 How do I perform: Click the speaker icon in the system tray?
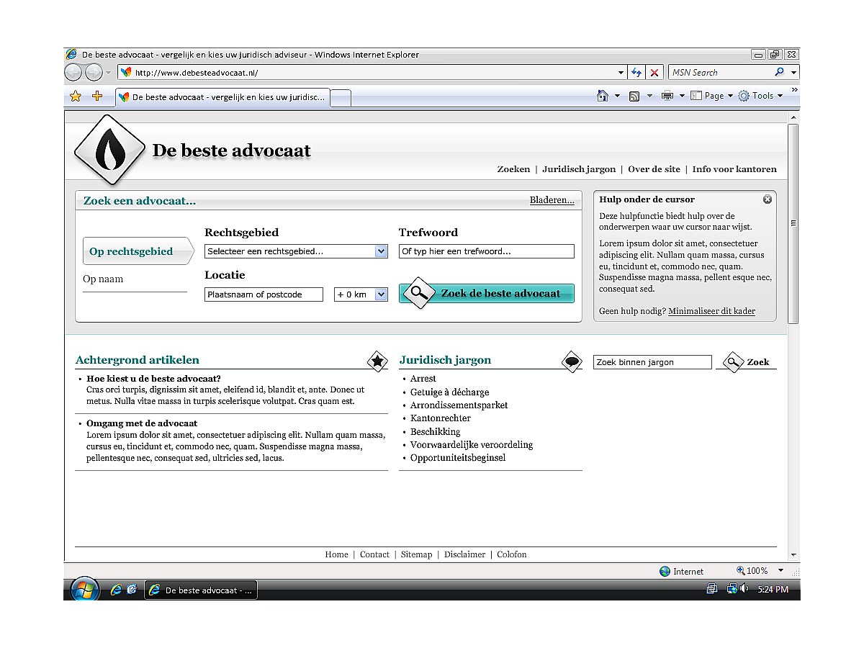744,588
